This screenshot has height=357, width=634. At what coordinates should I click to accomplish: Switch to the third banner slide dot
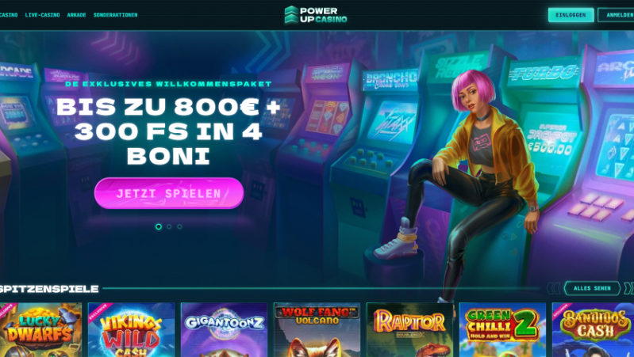[179, 226]
